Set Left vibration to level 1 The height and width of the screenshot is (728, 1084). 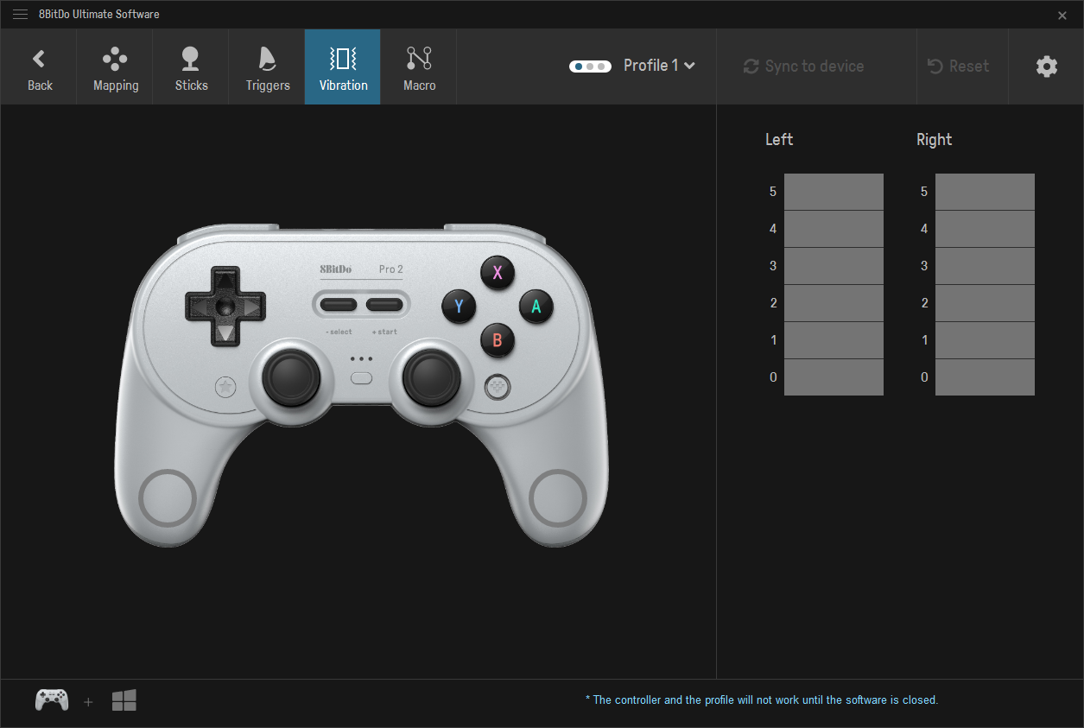pos(834,340)
